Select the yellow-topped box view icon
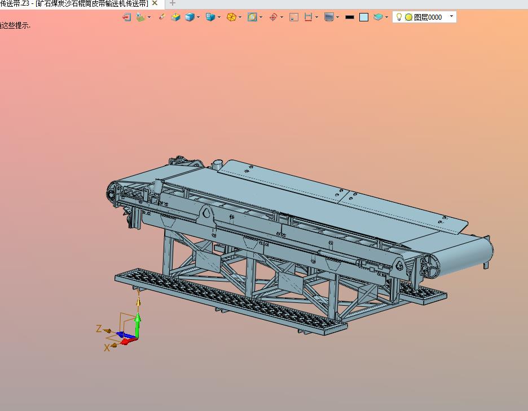This screenshot has height=411, width=528. (x=175, y=17)
